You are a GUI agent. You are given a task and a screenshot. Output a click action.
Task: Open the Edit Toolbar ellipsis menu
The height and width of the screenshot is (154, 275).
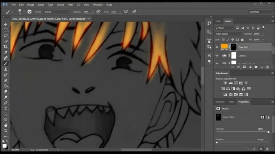(6, 136)
